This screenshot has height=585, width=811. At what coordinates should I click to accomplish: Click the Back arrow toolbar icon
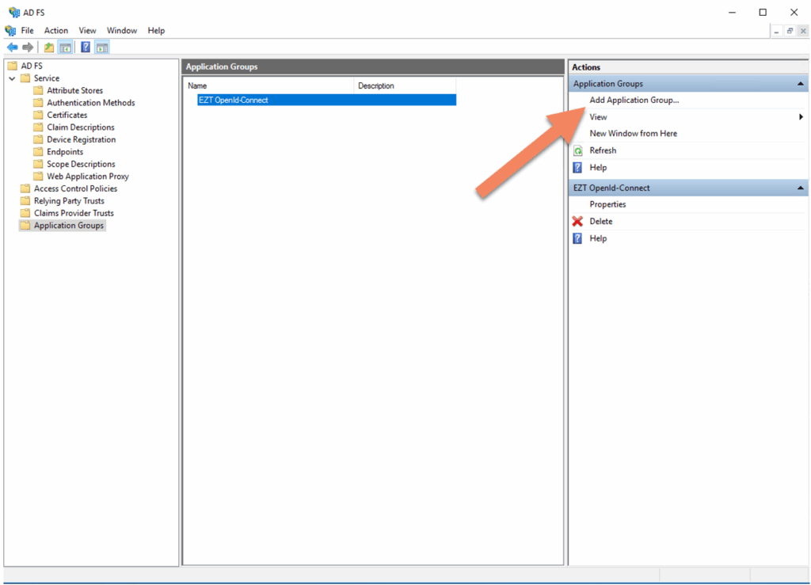coord(12,47)
